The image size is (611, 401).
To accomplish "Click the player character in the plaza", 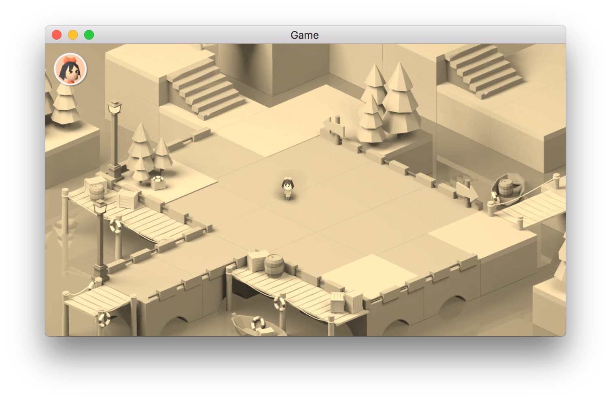I will [x=287, y=189].
